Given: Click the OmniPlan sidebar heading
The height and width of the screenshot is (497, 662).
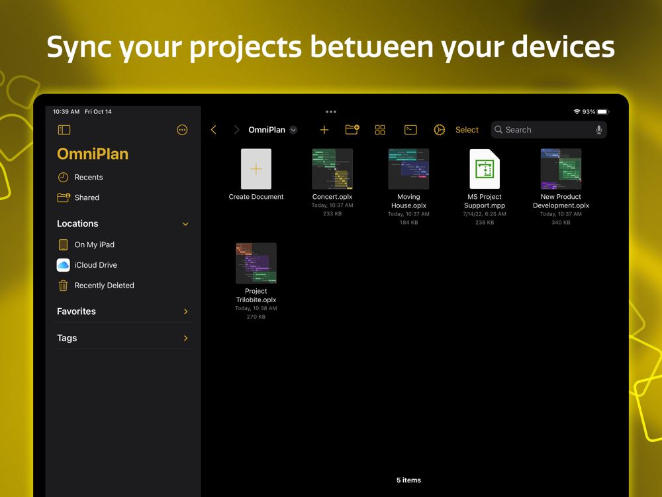Looking at the screenshot, I should point(93,154).
